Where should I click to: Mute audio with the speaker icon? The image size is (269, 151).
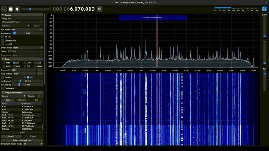17,9
